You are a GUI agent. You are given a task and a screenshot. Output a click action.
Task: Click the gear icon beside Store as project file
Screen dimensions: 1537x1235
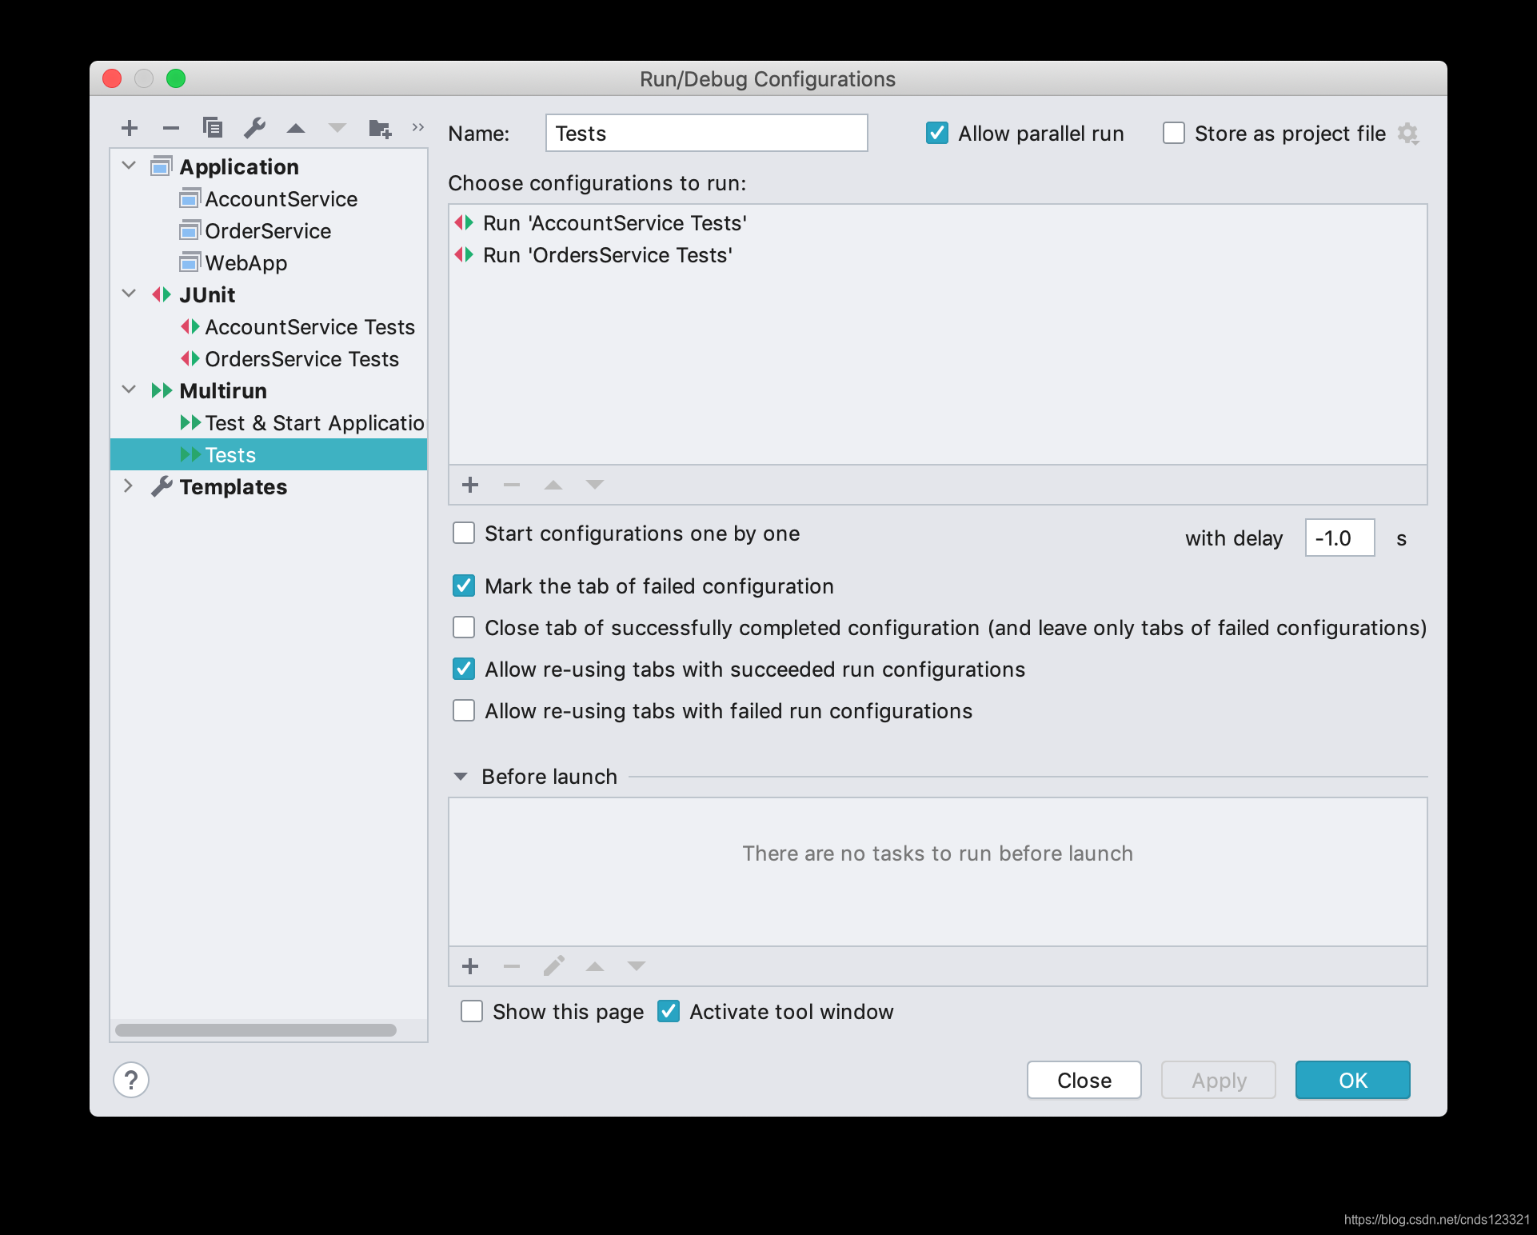point(1408,134)
